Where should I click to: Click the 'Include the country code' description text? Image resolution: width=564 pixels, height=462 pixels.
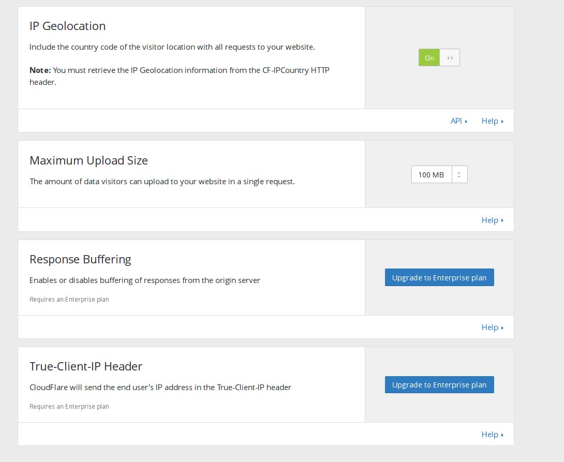pos(172,47)
